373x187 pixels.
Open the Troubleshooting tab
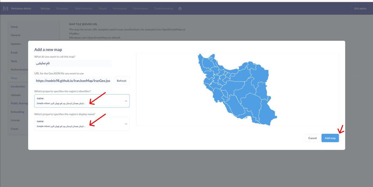tap(163, 8)
